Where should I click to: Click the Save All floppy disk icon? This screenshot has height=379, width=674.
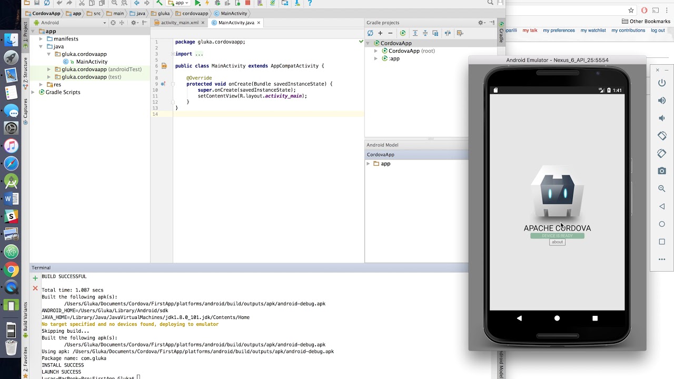point(36,3)
